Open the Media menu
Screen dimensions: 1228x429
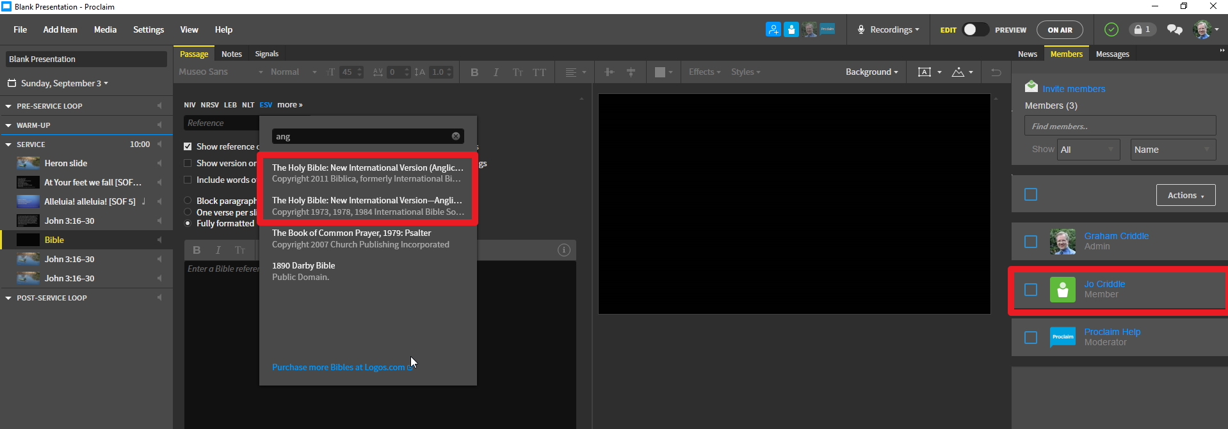point(105,29)
